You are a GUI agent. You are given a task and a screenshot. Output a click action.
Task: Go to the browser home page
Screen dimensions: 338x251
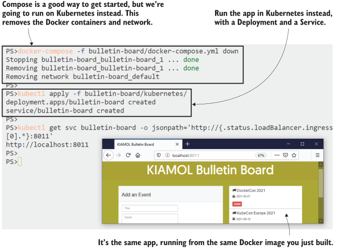138,155
